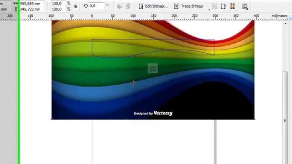This screenshot has height=164, width=292.
Task: Mirror the selected bitmap vertically
Action: (129, 6)
